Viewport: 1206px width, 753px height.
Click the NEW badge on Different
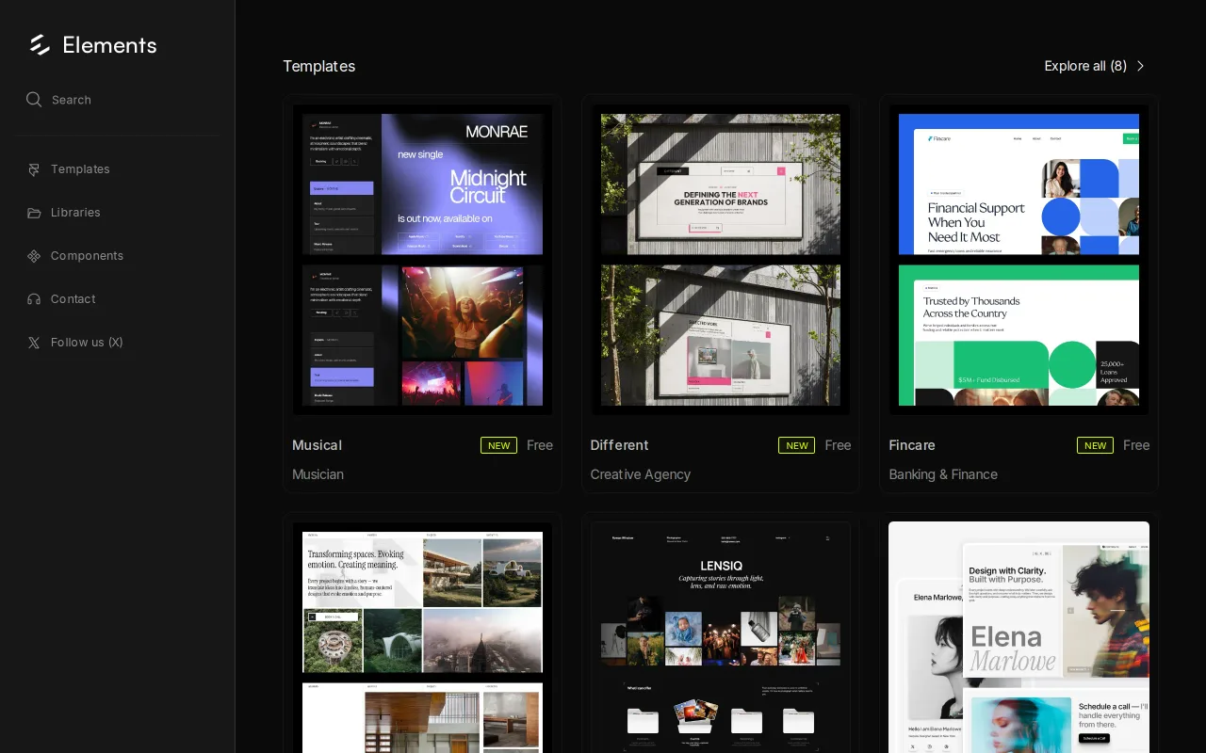pos(797,445)
